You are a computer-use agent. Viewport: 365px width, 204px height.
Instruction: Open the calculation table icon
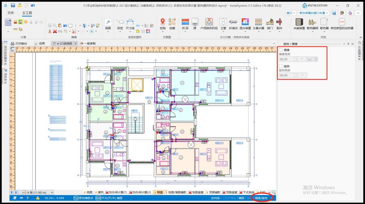[x=8, y=22]
